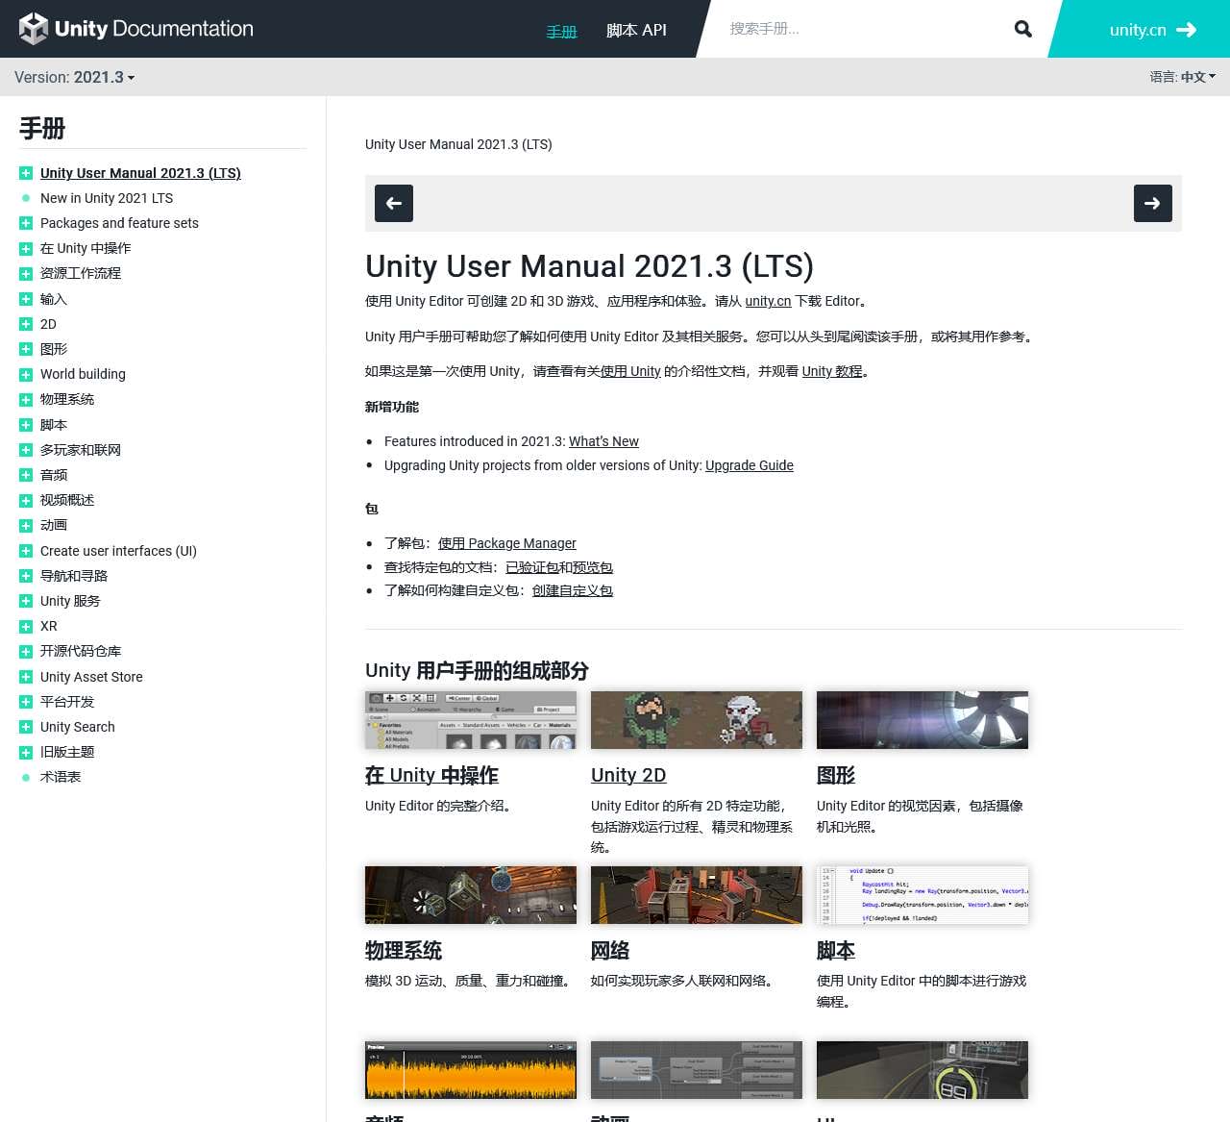Expand the 在 Unity 中操作 plus icon

[x=26, y=248]
